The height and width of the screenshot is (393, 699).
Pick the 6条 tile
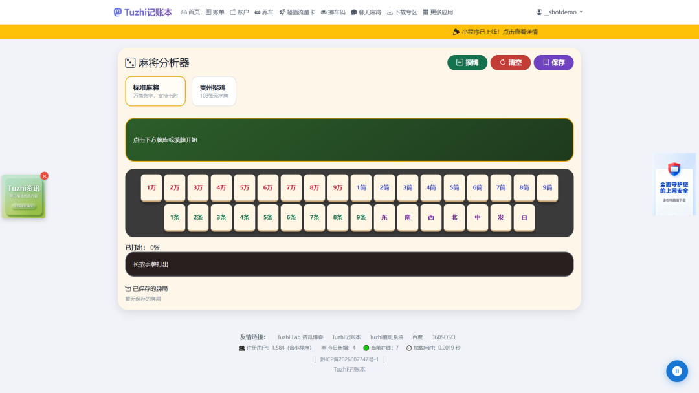291,218
